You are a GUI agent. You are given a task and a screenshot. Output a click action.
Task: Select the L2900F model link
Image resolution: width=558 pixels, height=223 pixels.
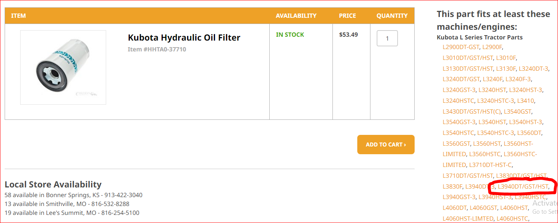coord(492,47)
